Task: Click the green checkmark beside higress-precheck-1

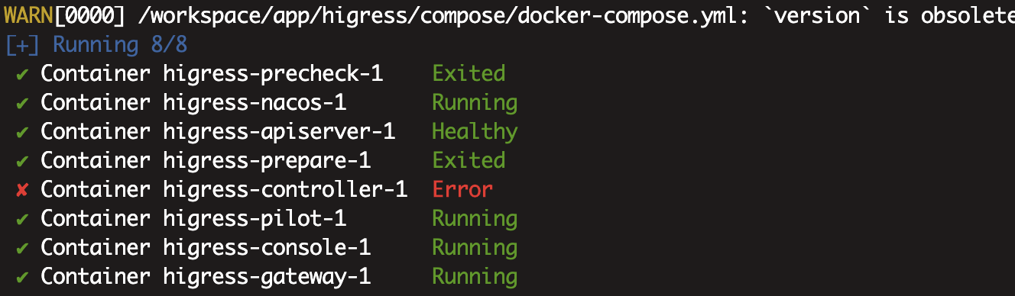Action: click(x=23, y=74)
